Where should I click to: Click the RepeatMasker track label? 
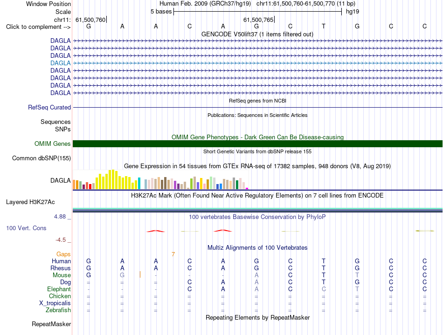coord(51,324)
